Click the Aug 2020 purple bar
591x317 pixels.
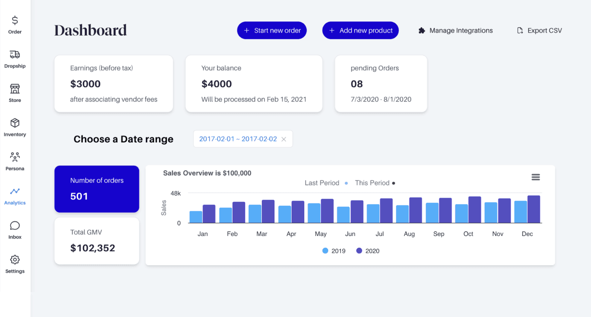[415, 210]
